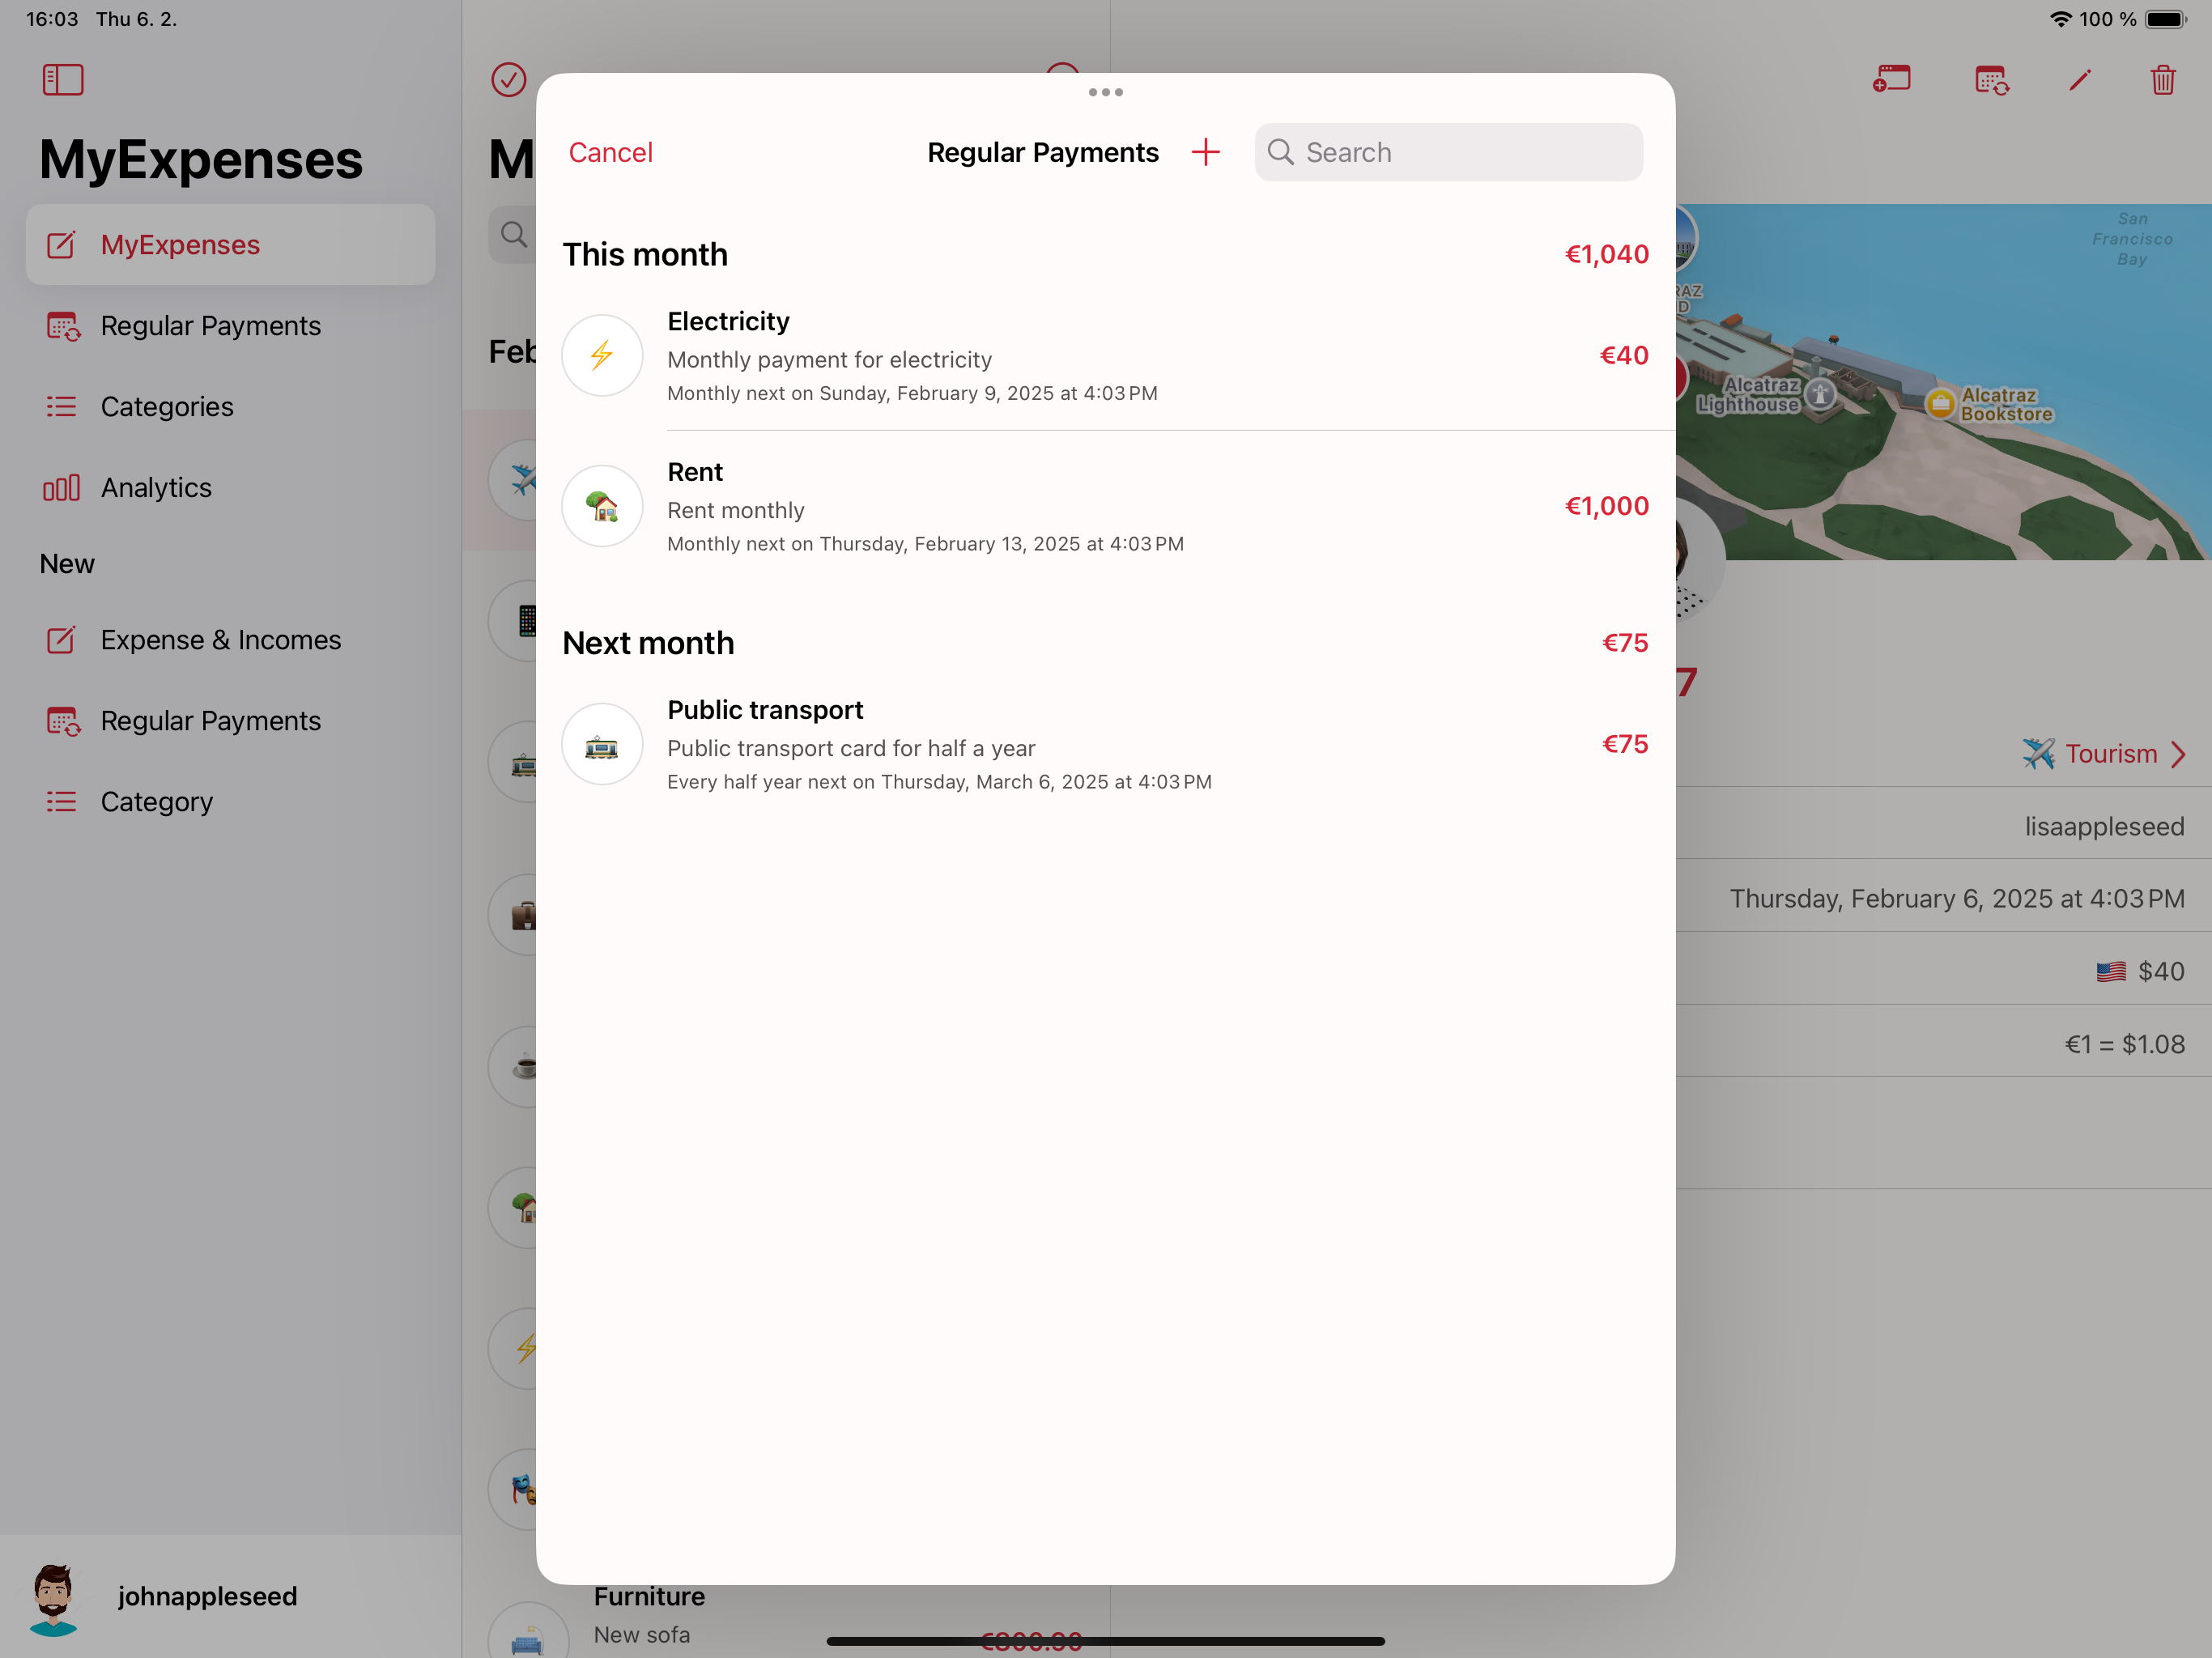Viewport: 2212px width, 1658px height.
Task: Open the Electricity payment row
Action: coord(1105,356)
